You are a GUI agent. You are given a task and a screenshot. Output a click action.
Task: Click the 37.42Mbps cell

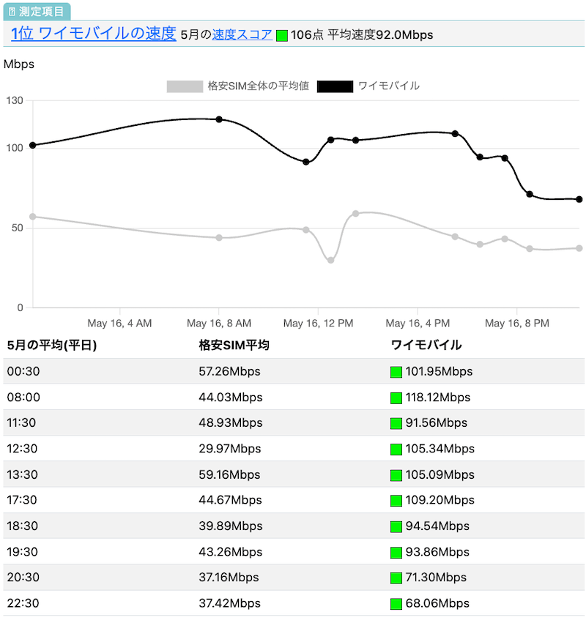(x=230, y=603)
